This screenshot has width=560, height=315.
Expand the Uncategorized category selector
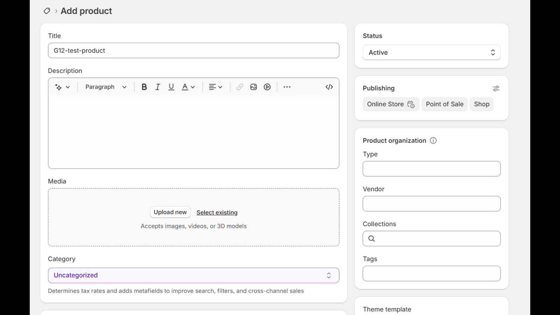pyautogui.click(x=193, y=275)
